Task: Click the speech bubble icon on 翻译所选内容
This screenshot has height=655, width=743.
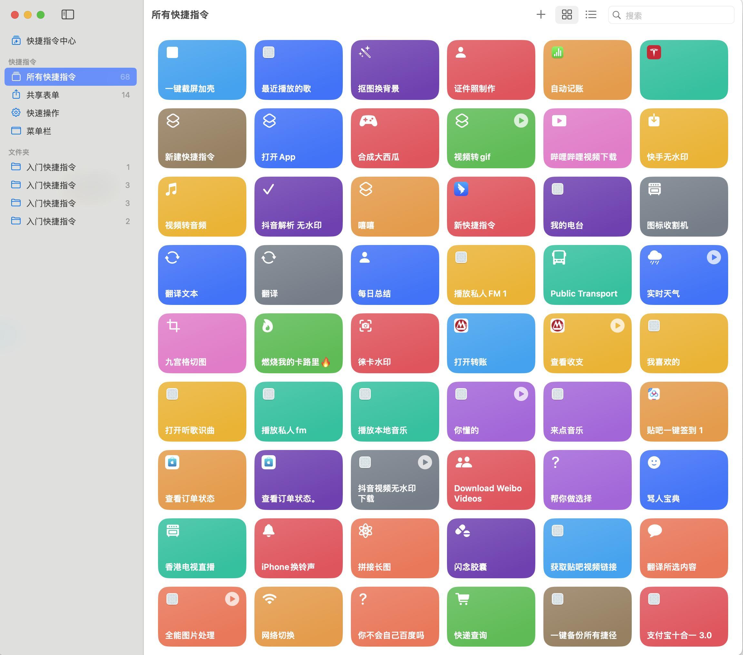Action: coord(654,531)
